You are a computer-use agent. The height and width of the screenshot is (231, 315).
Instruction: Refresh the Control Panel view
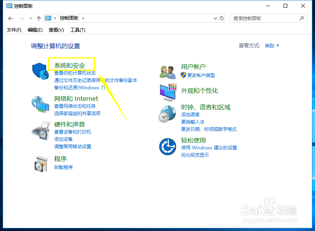(222, 18)
